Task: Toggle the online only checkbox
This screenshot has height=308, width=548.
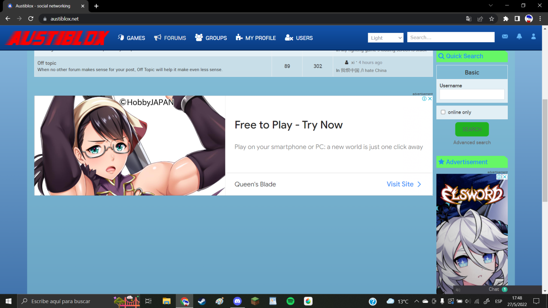Action: click(x=443, y=112)
